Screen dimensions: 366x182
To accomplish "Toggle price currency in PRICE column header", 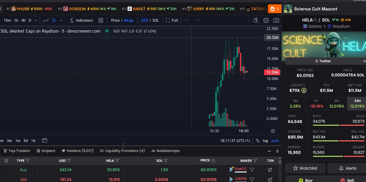I will coord(213,161).
